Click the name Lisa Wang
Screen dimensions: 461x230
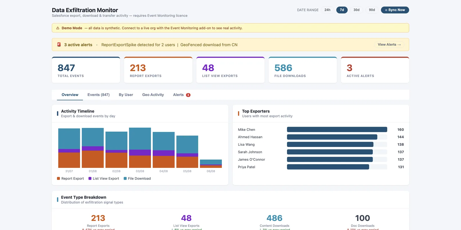246,145
